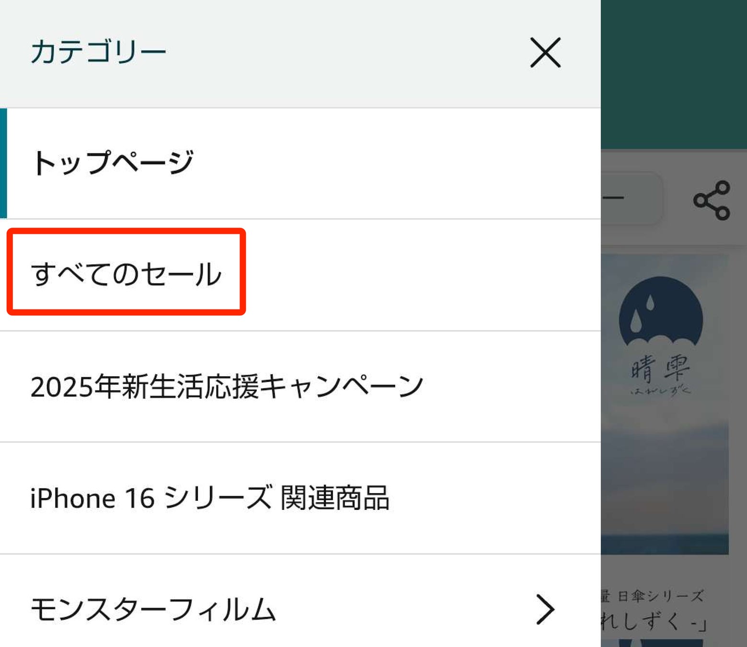747x647 pixels.
Task: Click the カテゴリー header title
Action: tap(98, 52)
